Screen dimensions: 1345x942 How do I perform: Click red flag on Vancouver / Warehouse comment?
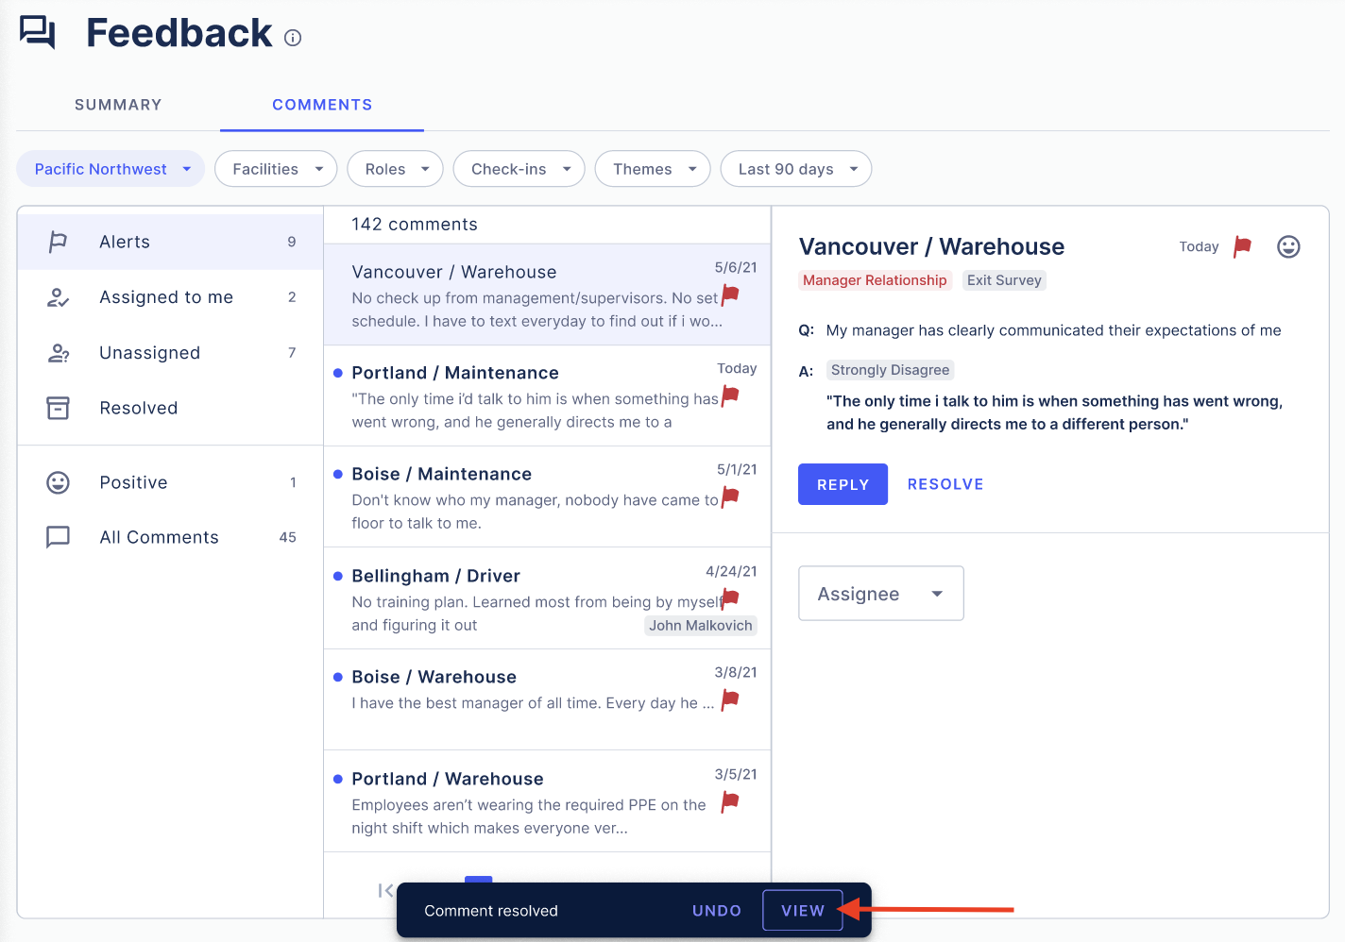click(730, 294)
